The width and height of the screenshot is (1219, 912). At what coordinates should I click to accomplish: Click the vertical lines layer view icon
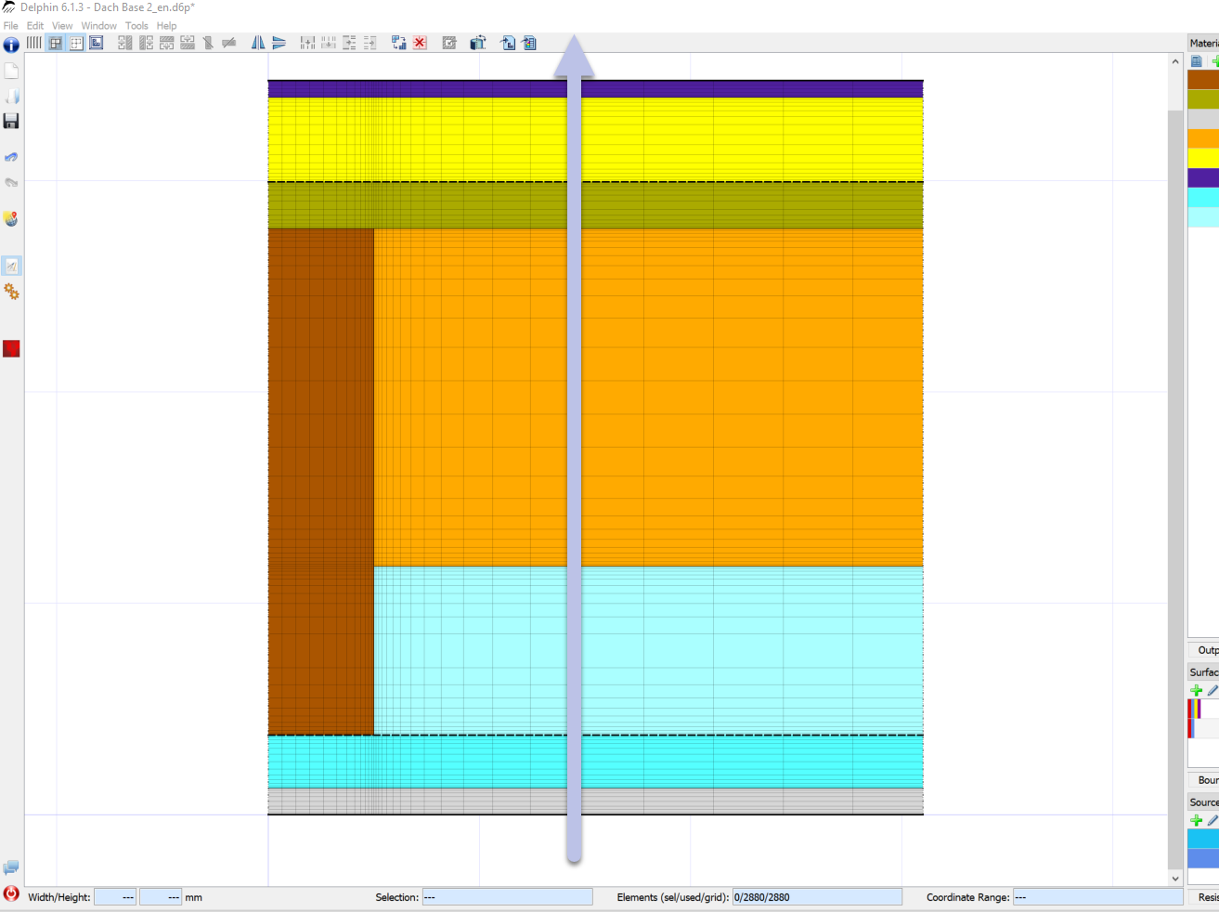pyautogui.click(x=34, y=43)
